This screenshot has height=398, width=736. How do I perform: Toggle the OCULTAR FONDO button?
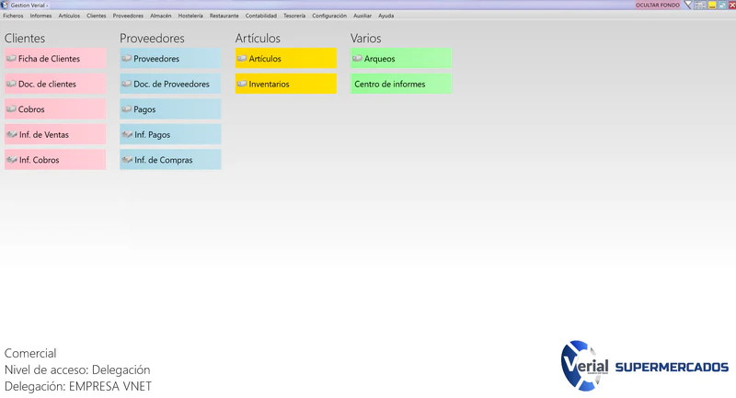(658, 5)
